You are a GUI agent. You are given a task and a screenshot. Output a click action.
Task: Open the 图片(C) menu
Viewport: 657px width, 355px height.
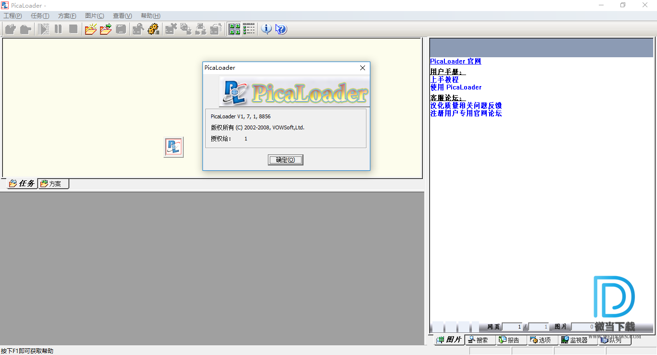(x=94, y=16)
